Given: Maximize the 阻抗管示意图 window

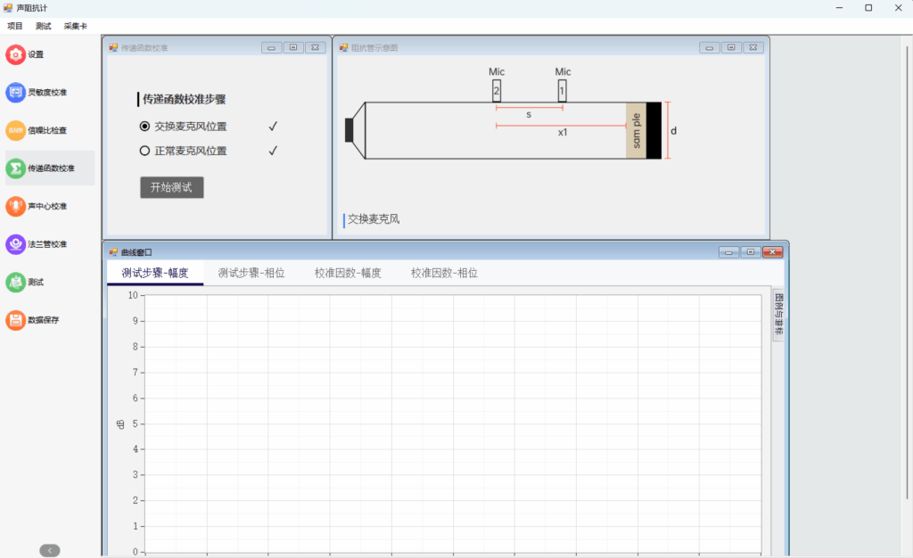Looking at the screenshot, I should (731, 47).
